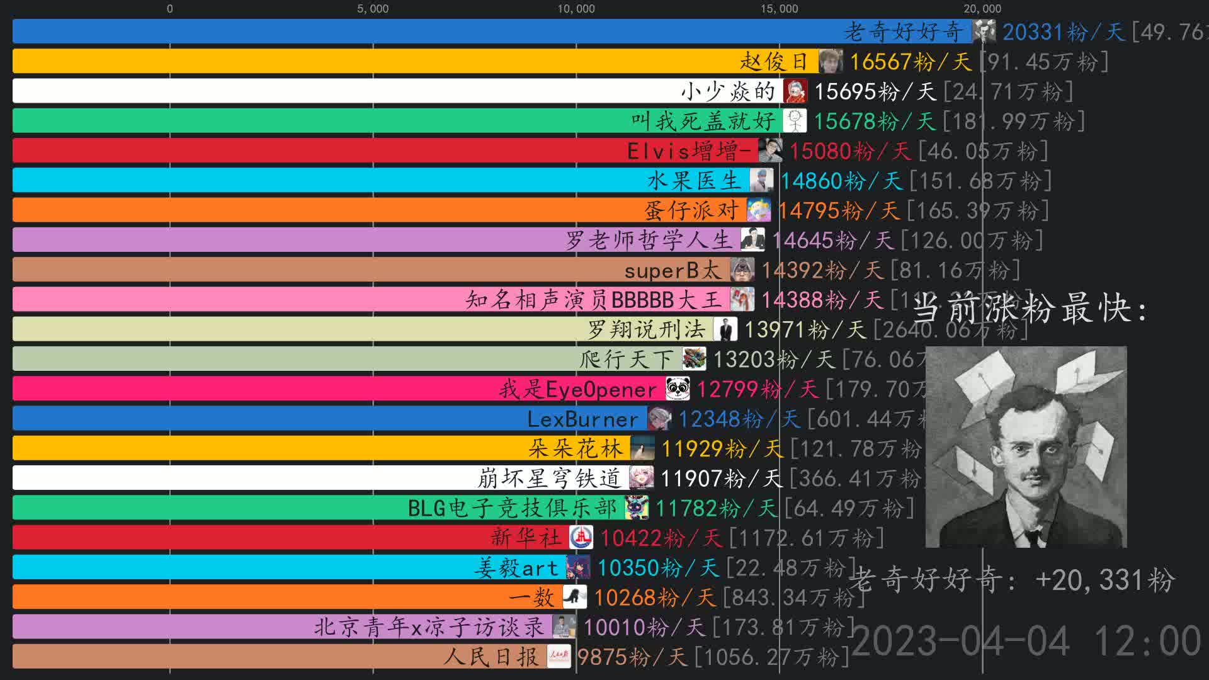
Task: Click the [64.49万粉] total for BLG
Action: click(850, 508)
